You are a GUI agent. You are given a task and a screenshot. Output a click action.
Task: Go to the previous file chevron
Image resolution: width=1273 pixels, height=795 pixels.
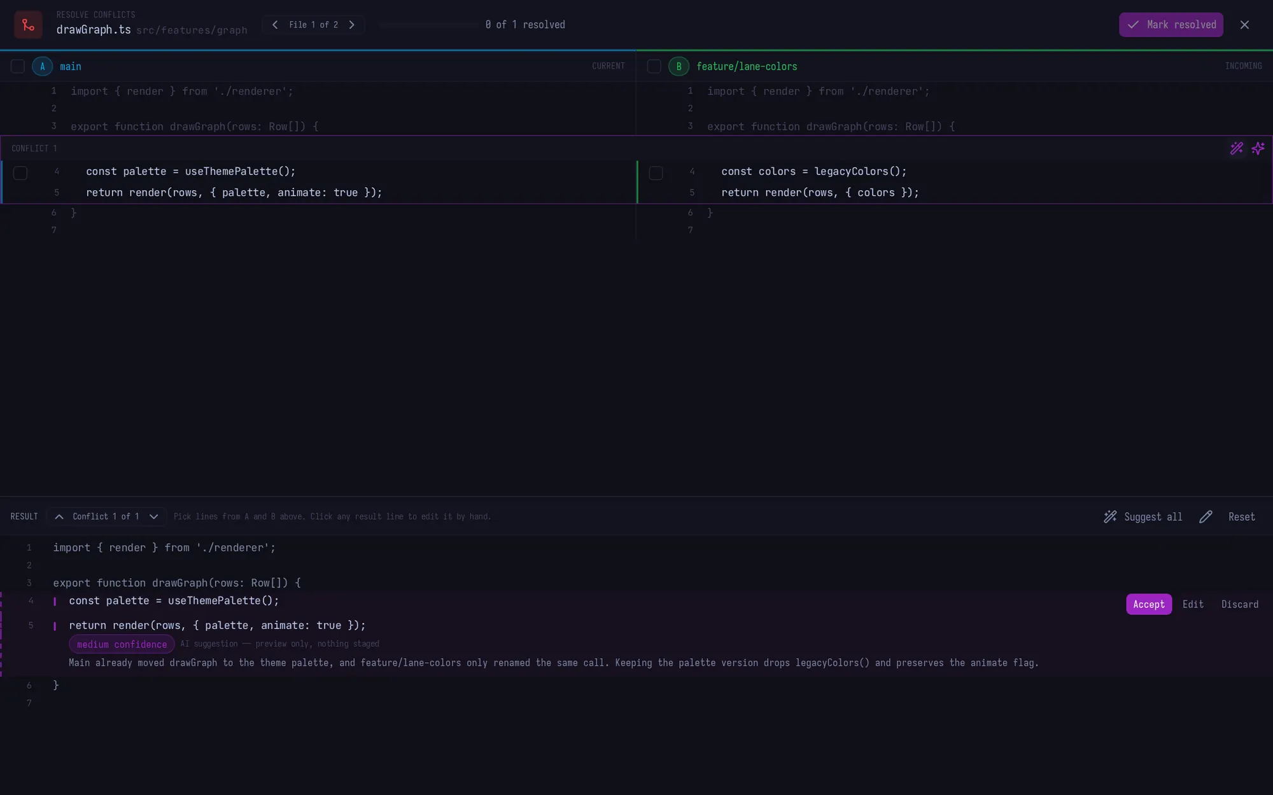[275, 25]
